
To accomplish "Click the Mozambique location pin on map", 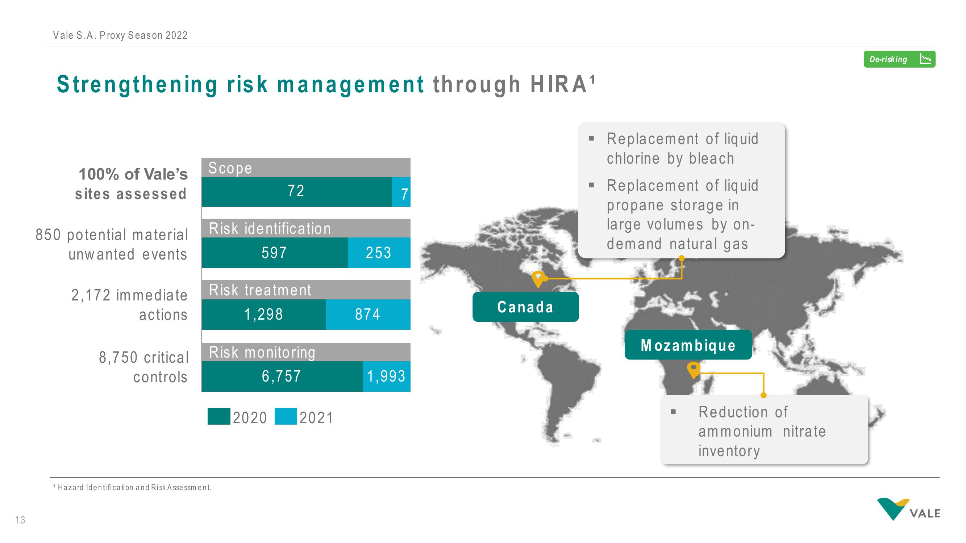I will 694,370.
